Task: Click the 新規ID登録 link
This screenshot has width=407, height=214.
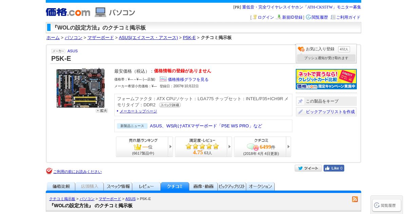Action: point(292,17)
